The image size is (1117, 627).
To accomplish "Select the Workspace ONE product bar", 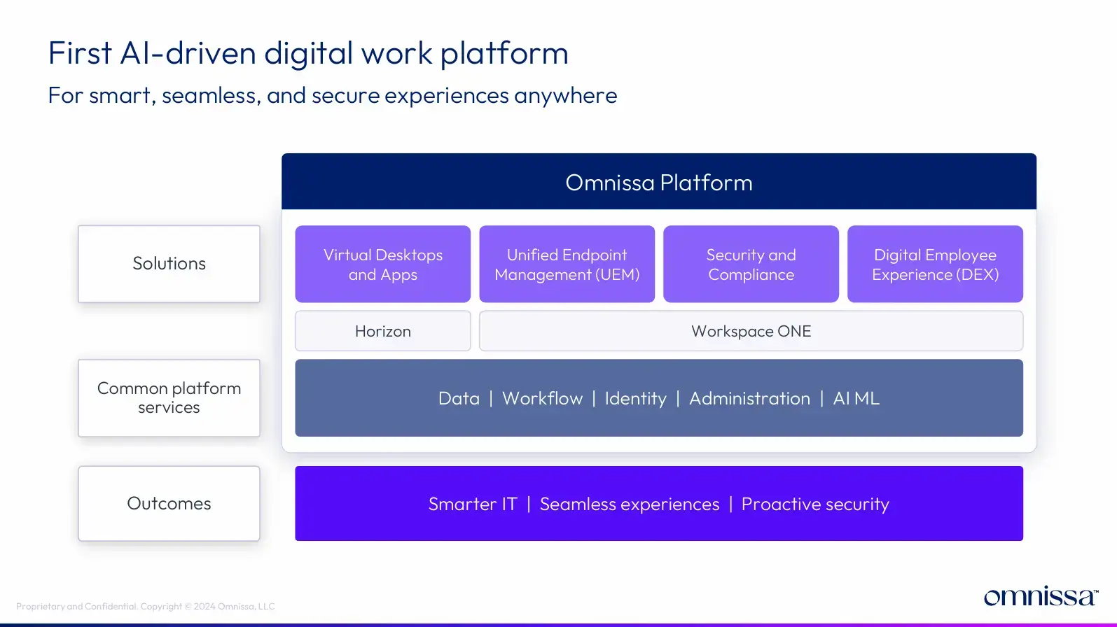I will pyautogui.click(x=751, y=331).
